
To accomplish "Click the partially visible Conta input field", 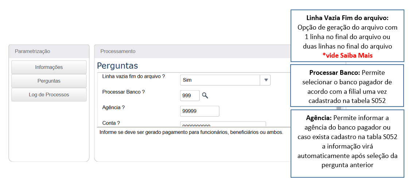I will click(x=223, y=124).
